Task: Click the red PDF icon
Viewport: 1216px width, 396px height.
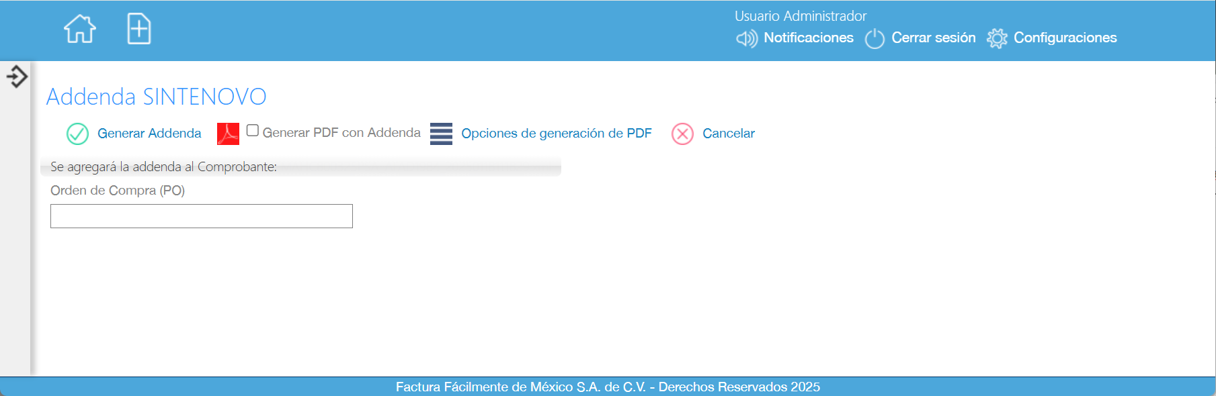Action: tap(228, 134)
